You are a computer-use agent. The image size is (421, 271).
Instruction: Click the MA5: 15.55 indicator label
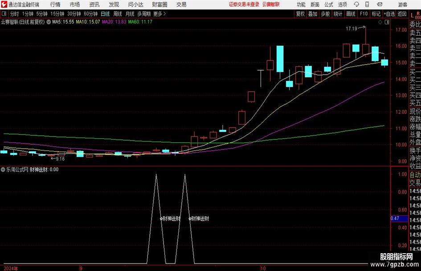click(x=63, y=22)
